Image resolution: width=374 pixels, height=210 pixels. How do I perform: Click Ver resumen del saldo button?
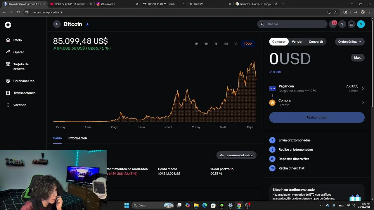coord(236,155)
